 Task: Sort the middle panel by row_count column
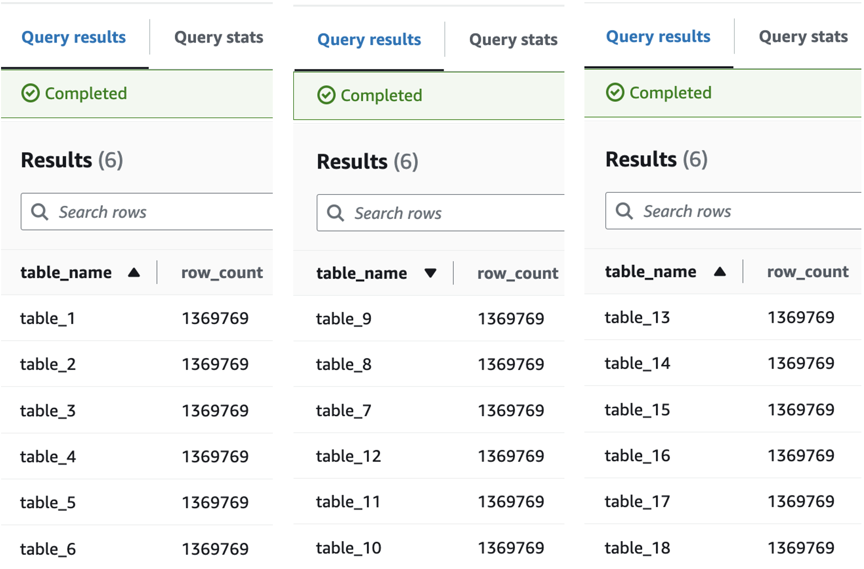[x=517, y=273]
